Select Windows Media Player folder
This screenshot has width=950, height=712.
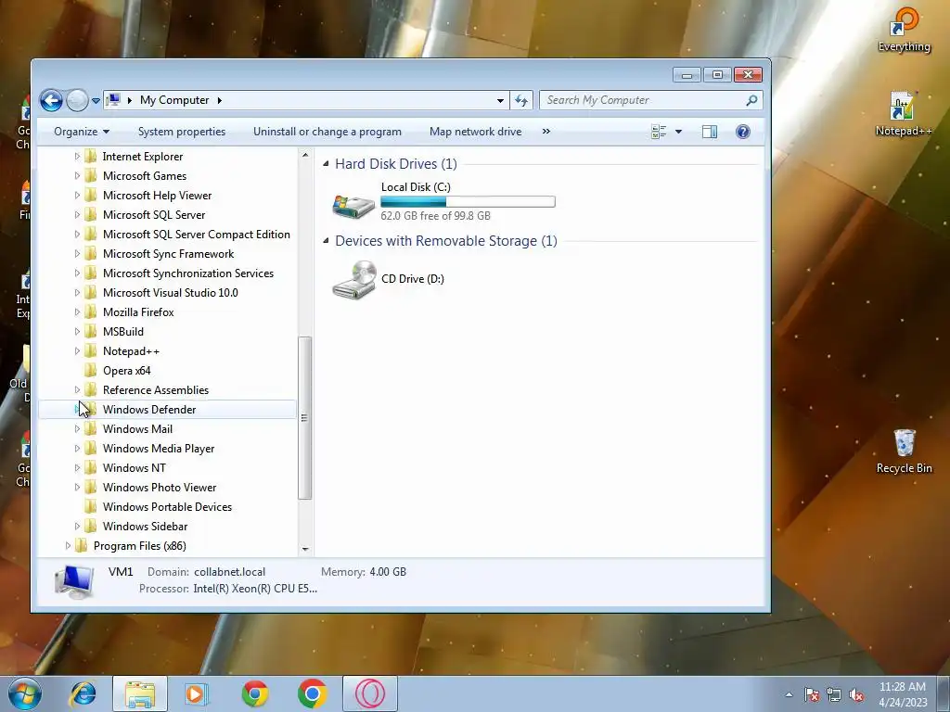coord(159,448)
